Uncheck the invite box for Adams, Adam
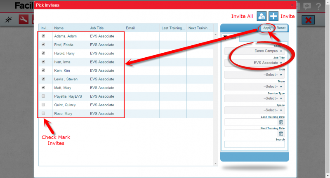This screenshot has height=178, width=330. pyautogui.click(x=44, y=36)
